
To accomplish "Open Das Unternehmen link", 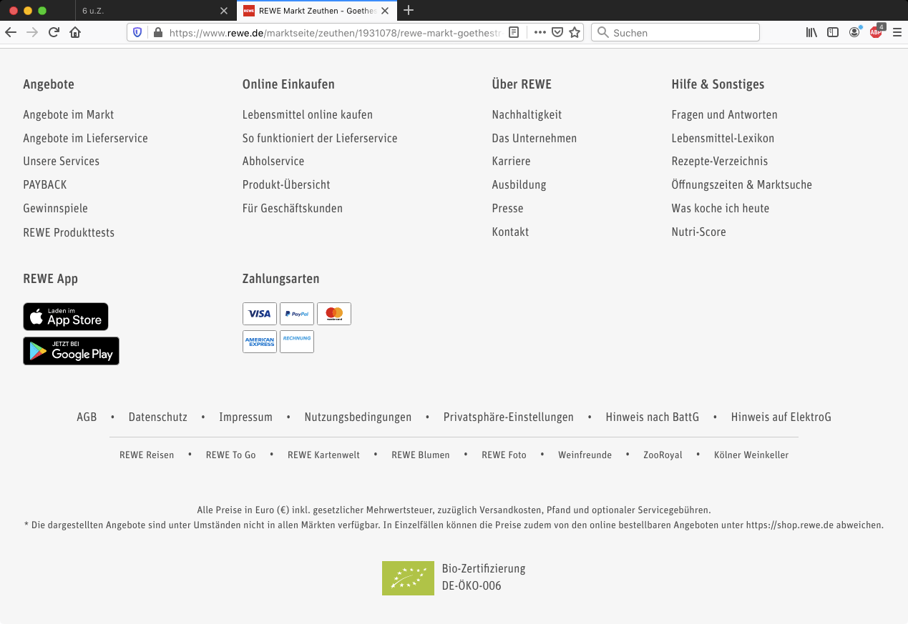I will 534,138.
